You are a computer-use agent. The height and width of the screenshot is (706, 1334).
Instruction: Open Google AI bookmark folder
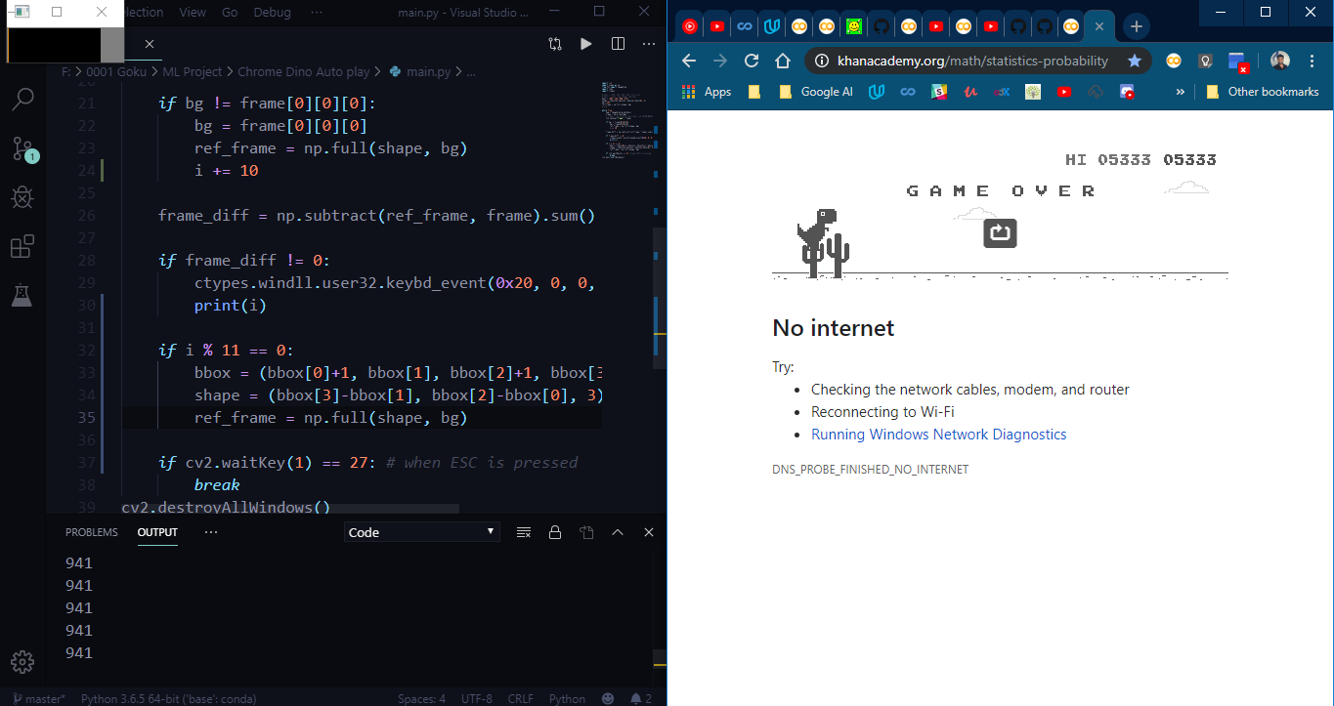[x=815, y=92]
